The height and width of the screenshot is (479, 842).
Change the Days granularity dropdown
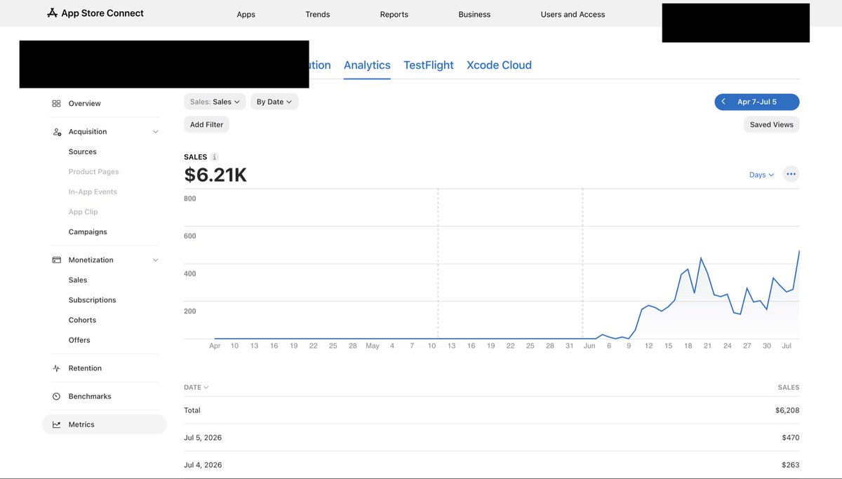pyautogui.click(x=761, y=175)
